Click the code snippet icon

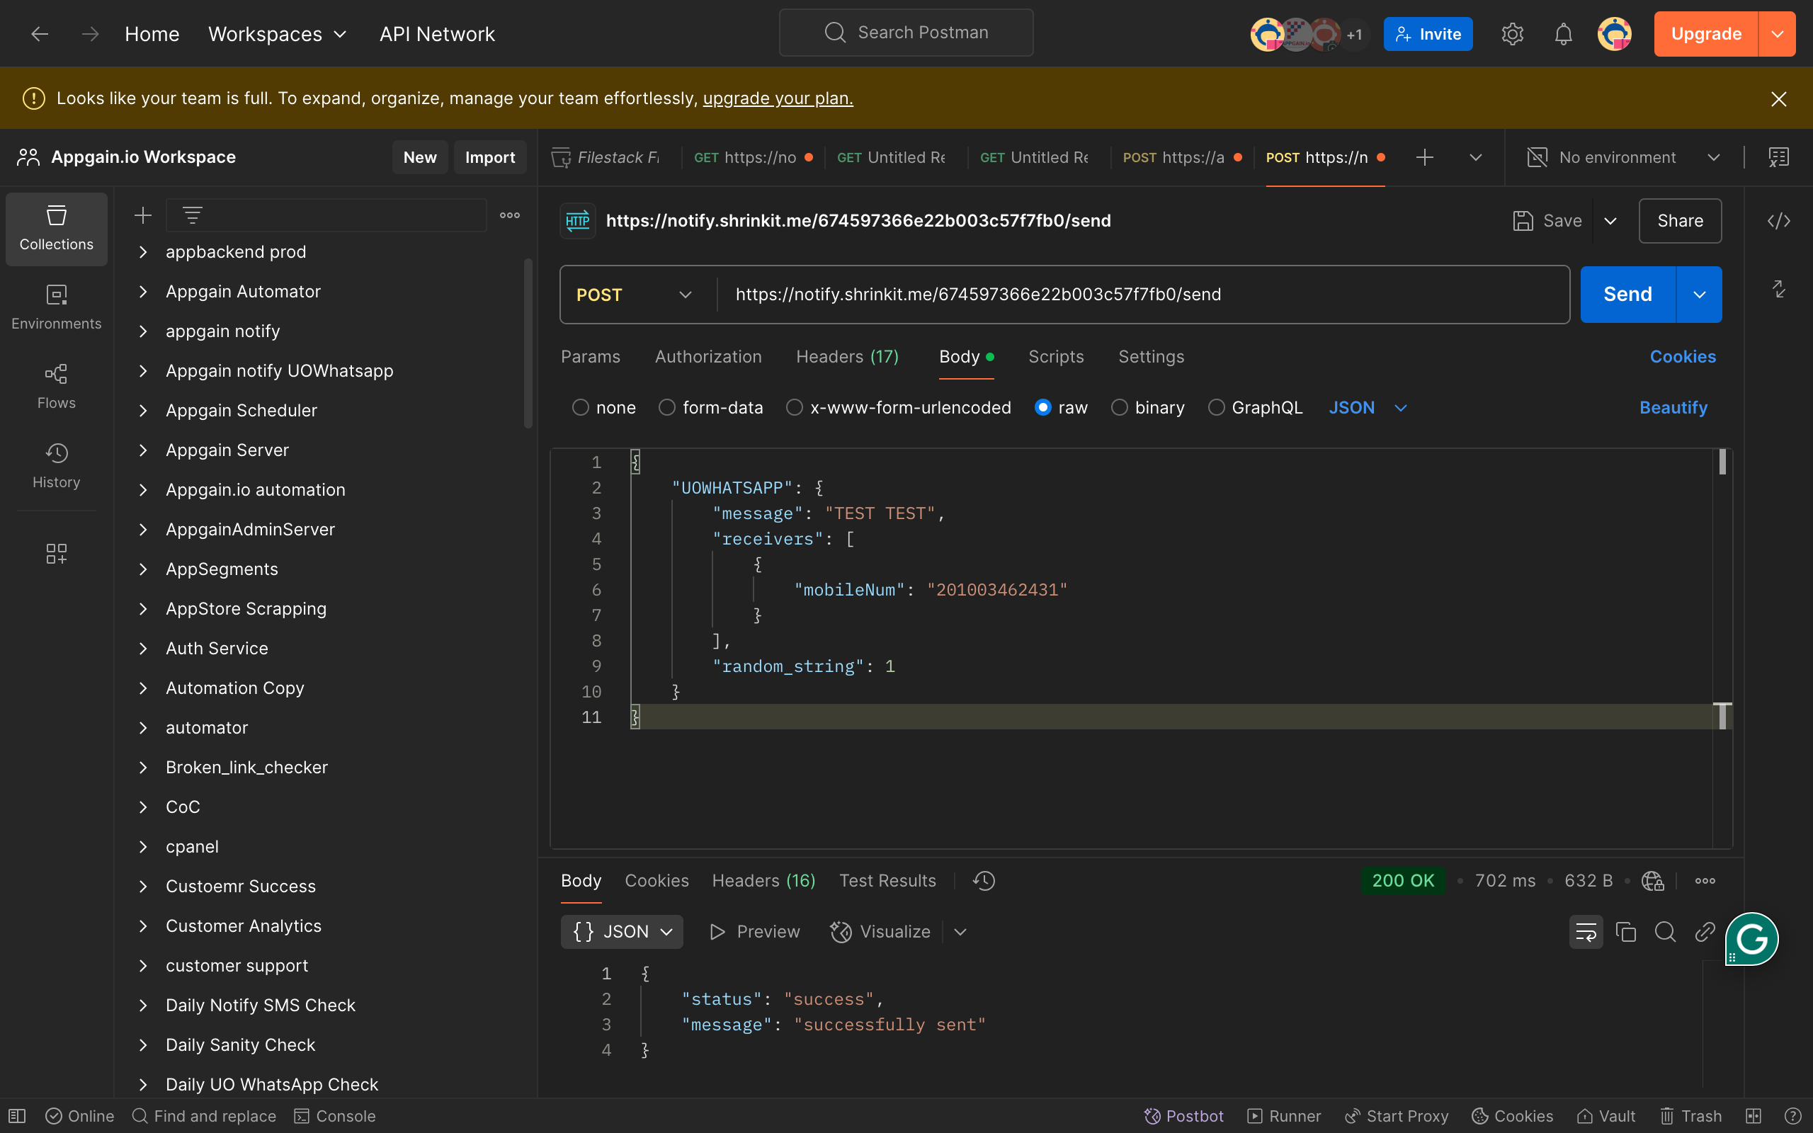1778,221
